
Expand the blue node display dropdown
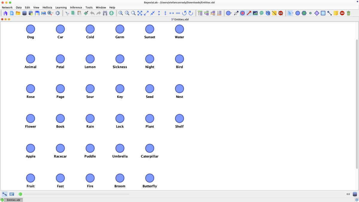click(x=232, y=13)
